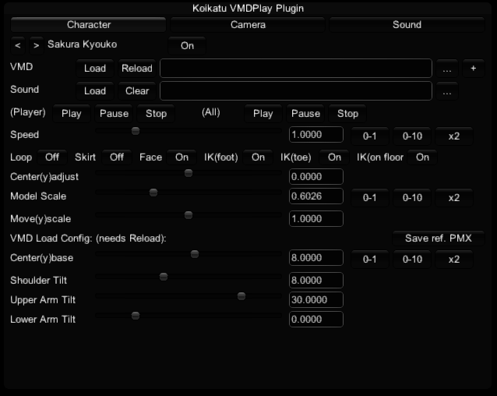Click Load button in VMD row

(95, 68)
